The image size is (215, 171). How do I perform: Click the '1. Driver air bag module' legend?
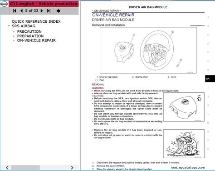107,77
